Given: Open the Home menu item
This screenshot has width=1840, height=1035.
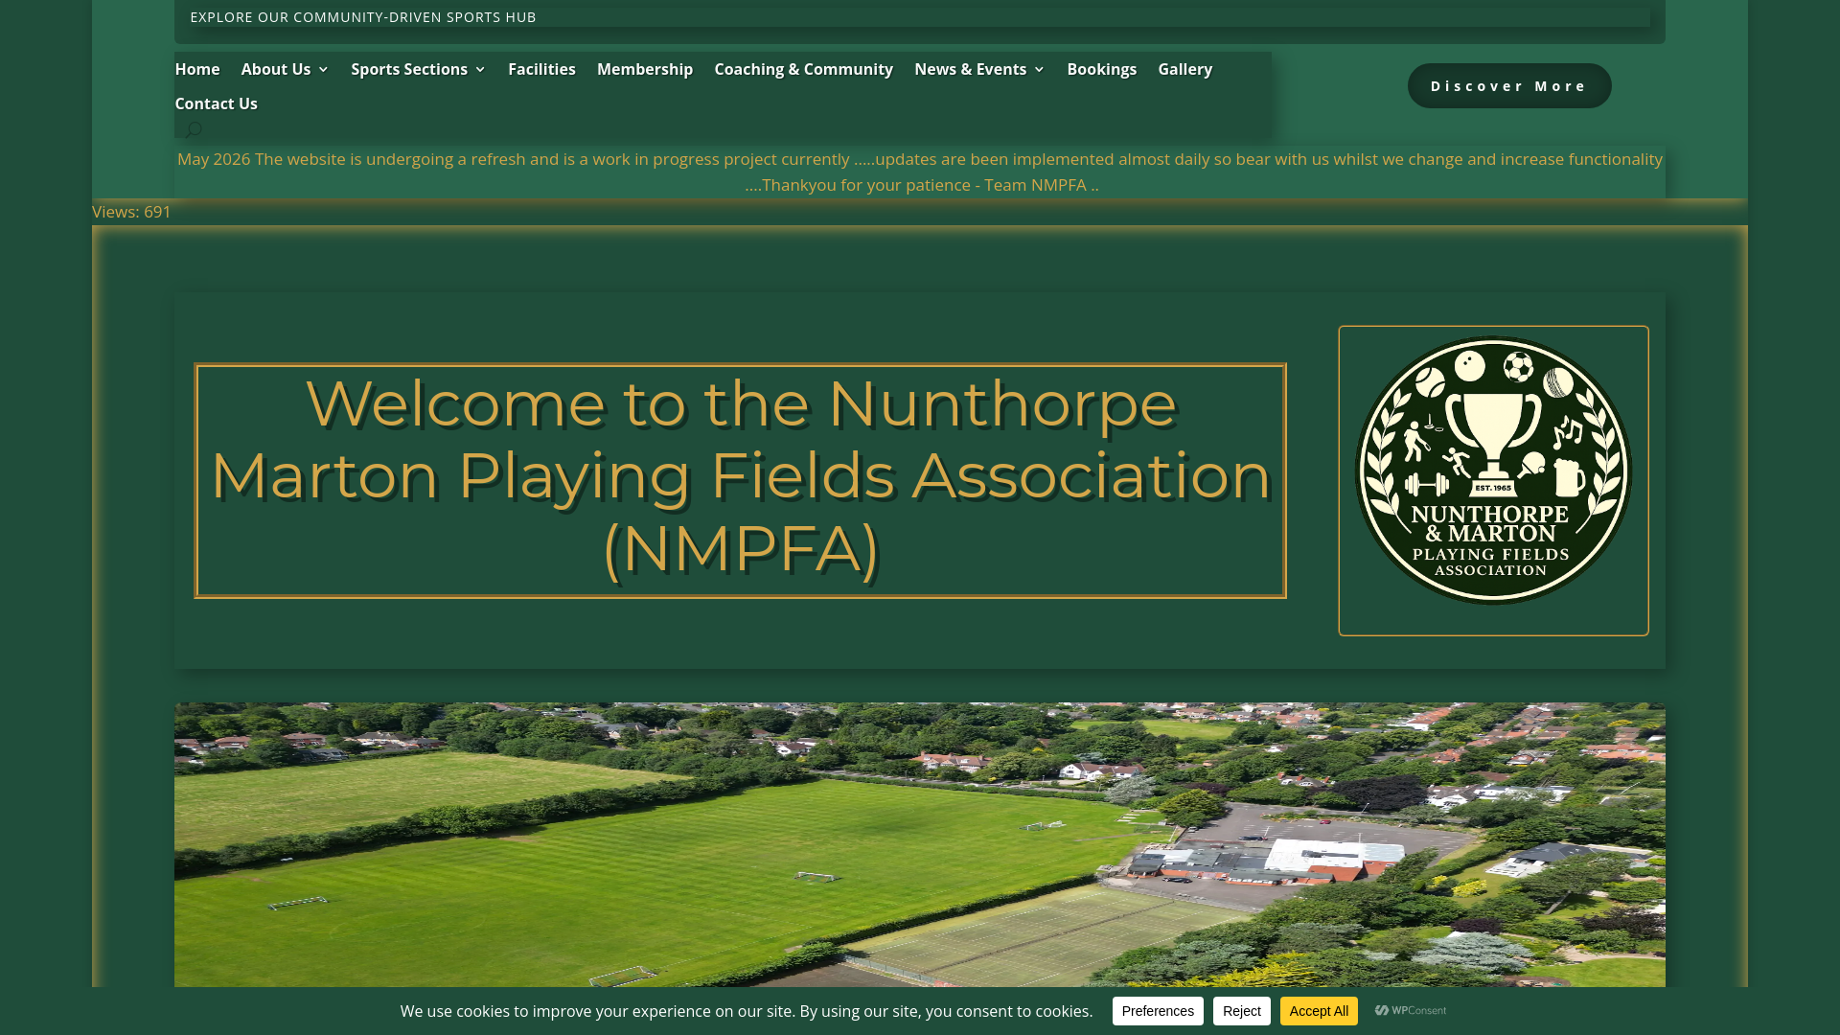Looking at the screenshot, I should (197, 69).
